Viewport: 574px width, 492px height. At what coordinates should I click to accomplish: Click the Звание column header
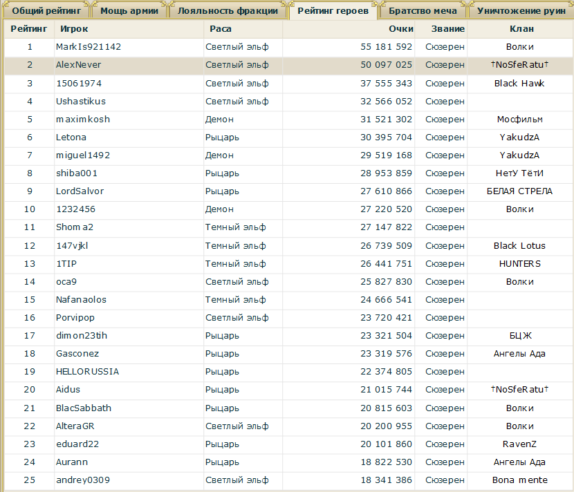[447, 29]
